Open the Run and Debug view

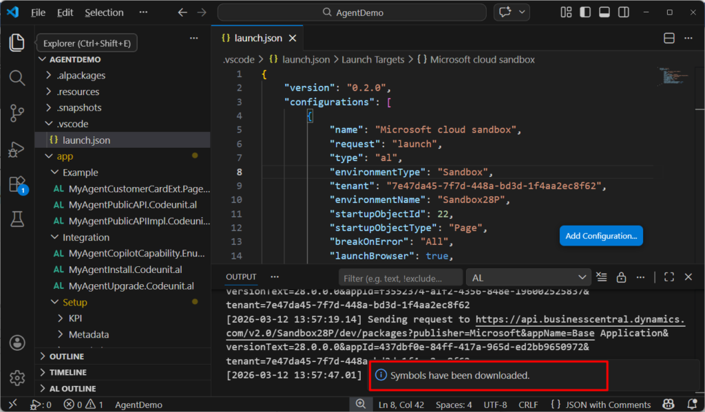coord(17,149)
